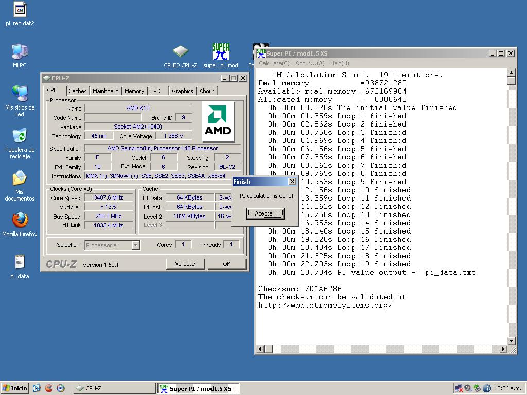Click the Bus Speed value 258.3 MHz

pyautogui.click(x=109, y=216)
